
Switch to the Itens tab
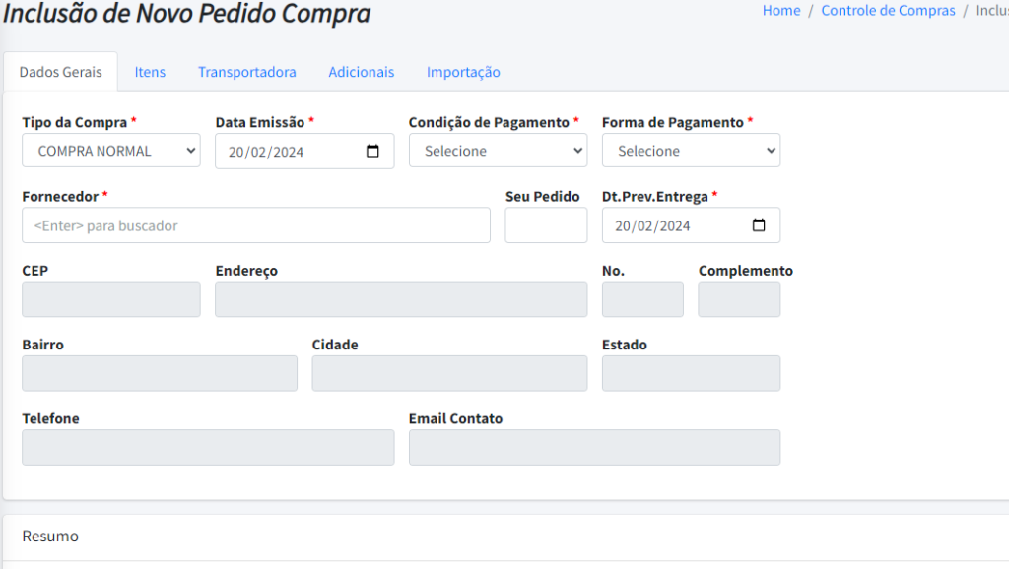(x=150, y=72)
